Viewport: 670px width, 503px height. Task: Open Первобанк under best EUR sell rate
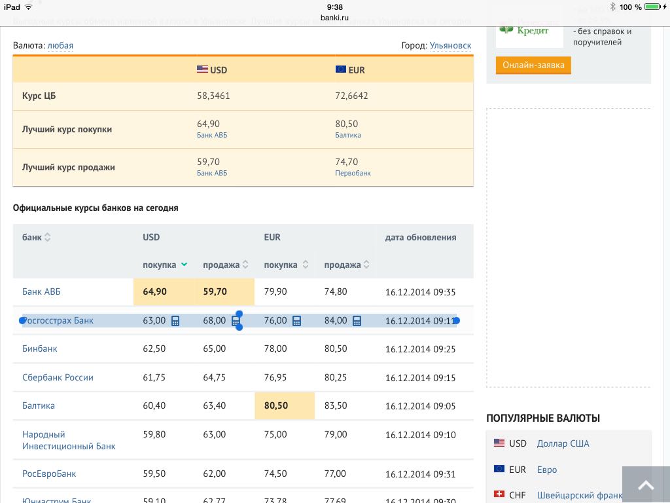(x=353, y=173)
